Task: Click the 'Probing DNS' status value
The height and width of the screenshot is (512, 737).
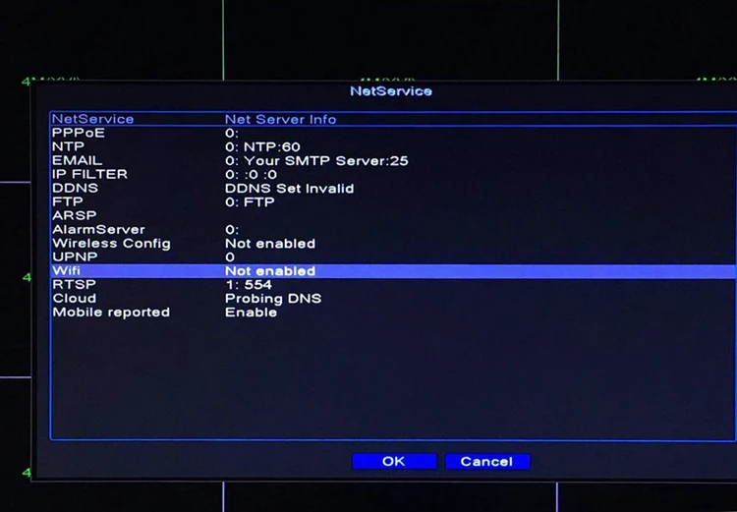Action: [273, 299]
